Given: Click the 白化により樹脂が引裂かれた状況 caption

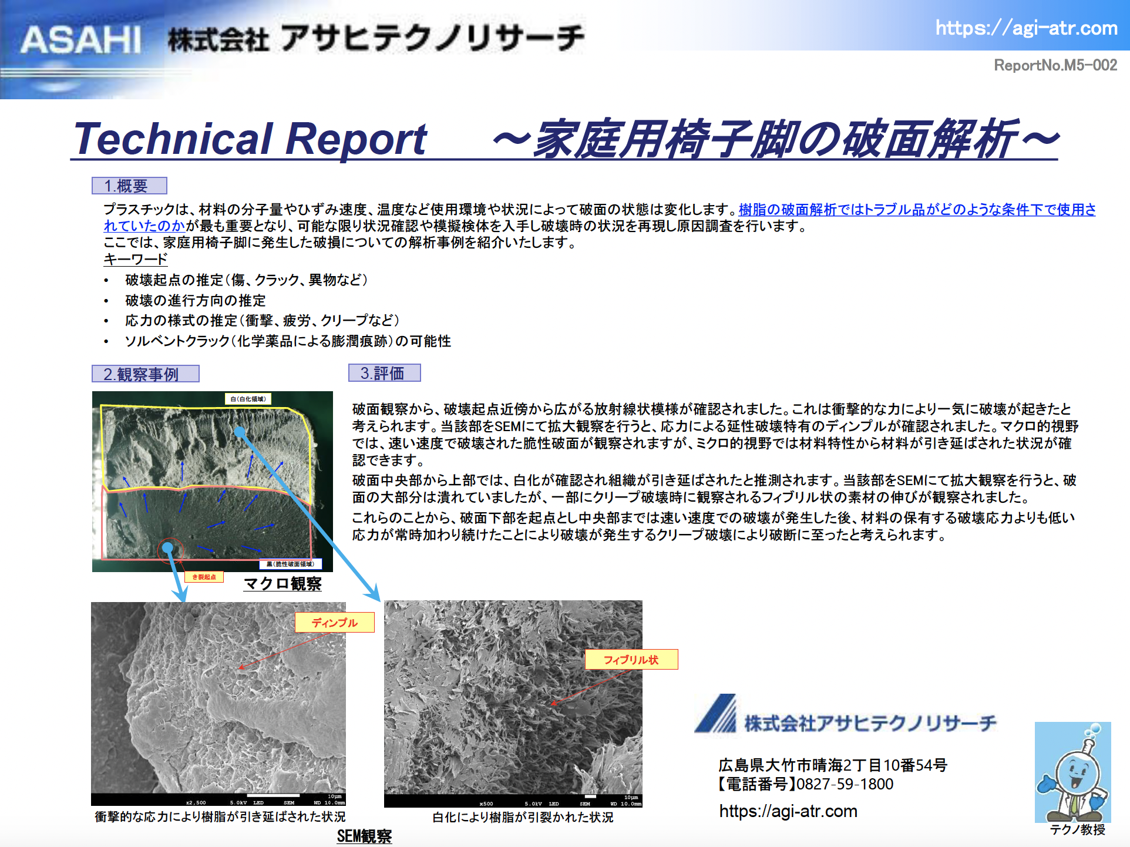Looking at the screenshot, I should point(523,817).
